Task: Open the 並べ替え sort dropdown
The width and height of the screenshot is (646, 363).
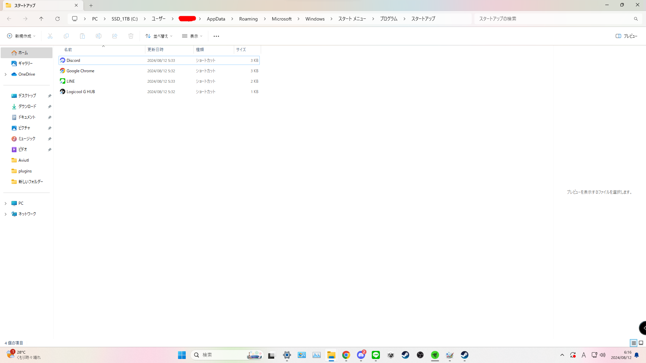Action: [159, 36]
